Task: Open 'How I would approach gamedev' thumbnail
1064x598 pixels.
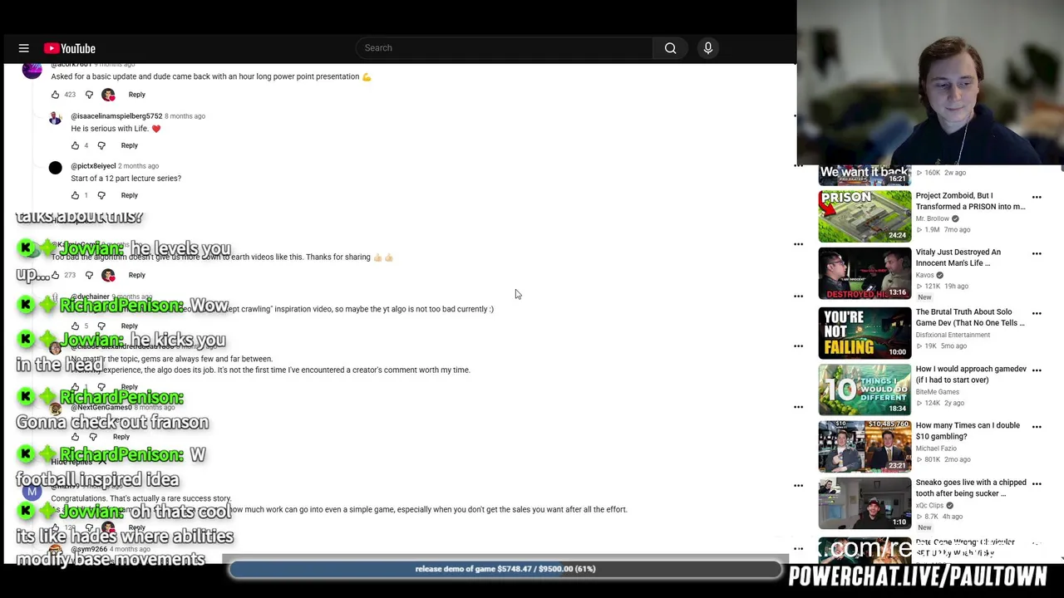Action: coord(864,389)
